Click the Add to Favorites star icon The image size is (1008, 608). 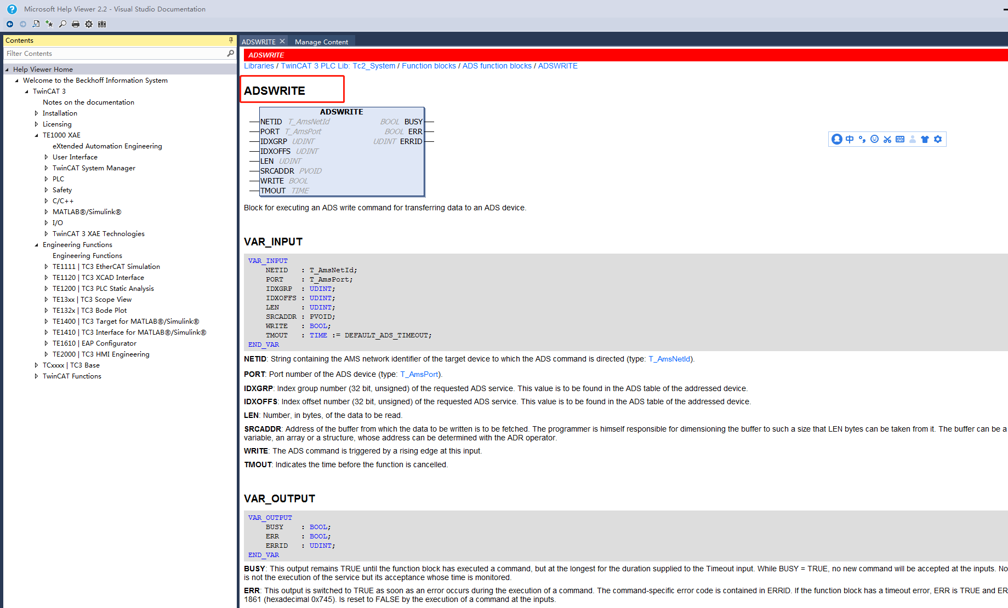coord(49,24)
